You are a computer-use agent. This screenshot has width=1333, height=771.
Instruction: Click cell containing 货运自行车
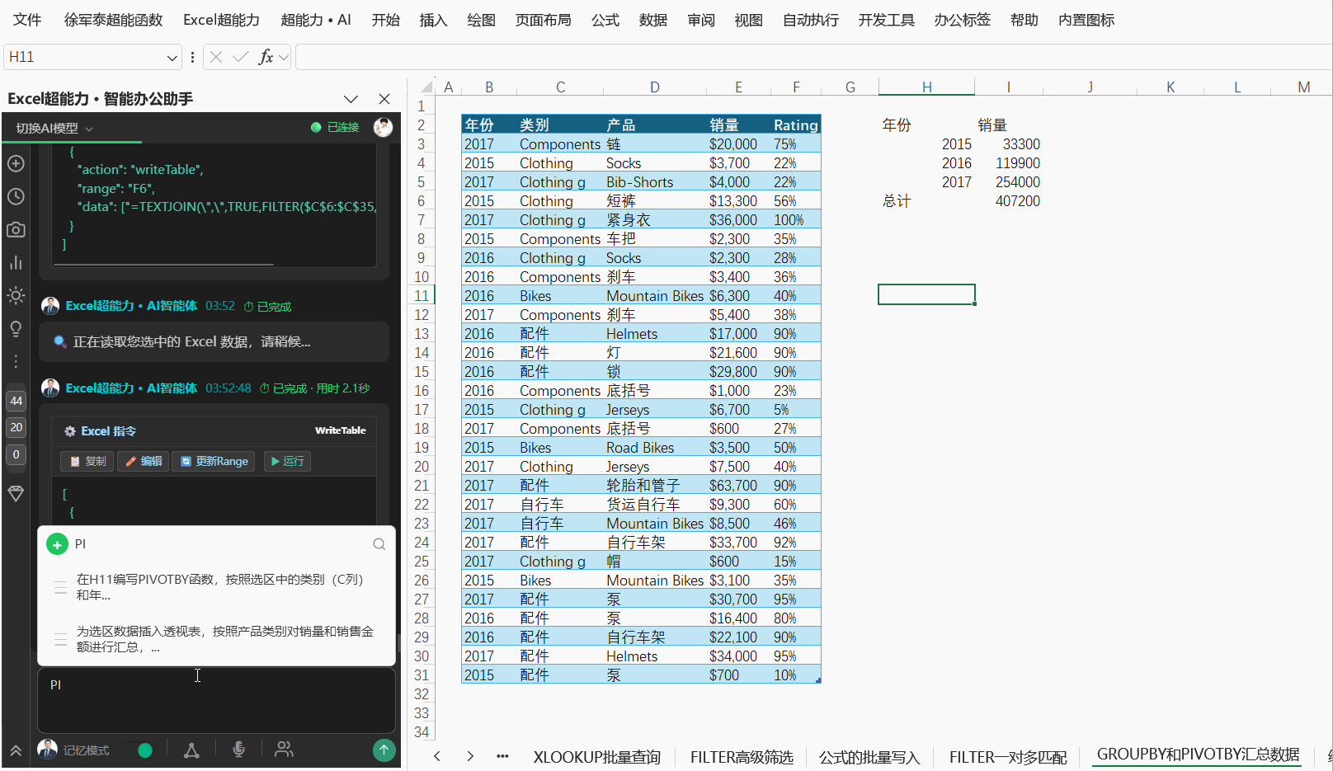pyautogui.click(x=655, y=505)
